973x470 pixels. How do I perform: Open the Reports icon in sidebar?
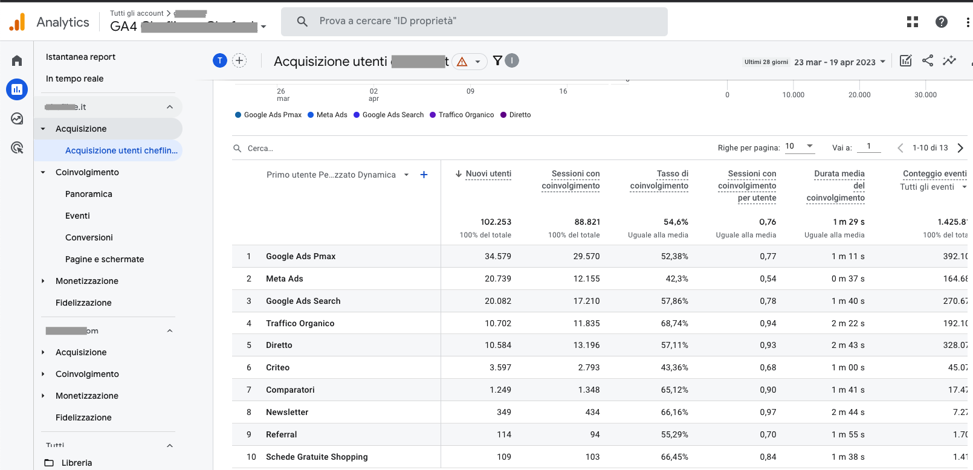(x=17, y=89)
